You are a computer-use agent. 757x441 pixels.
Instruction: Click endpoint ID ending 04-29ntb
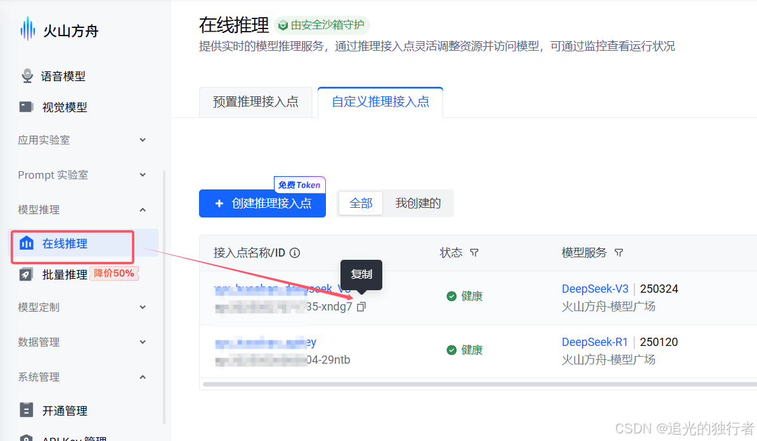(282, 360)
